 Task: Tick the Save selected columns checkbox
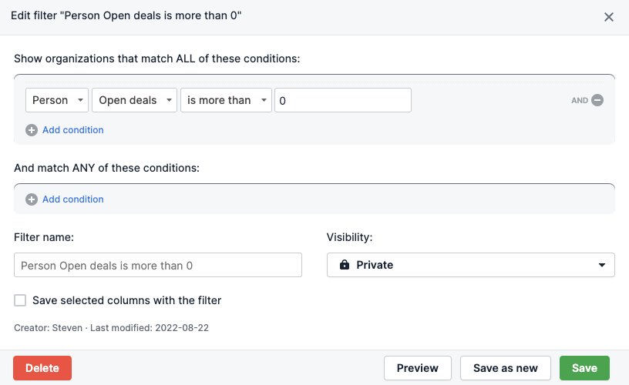pyautogui.click(x=20, y=300)
